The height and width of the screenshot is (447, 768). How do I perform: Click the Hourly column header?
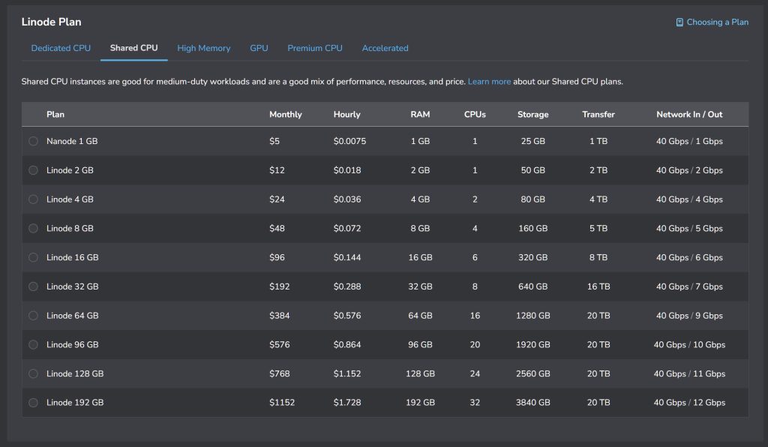tap(346, 114)
